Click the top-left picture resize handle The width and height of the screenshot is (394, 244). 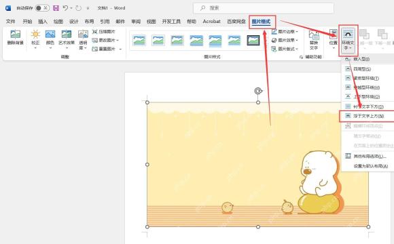147,102
